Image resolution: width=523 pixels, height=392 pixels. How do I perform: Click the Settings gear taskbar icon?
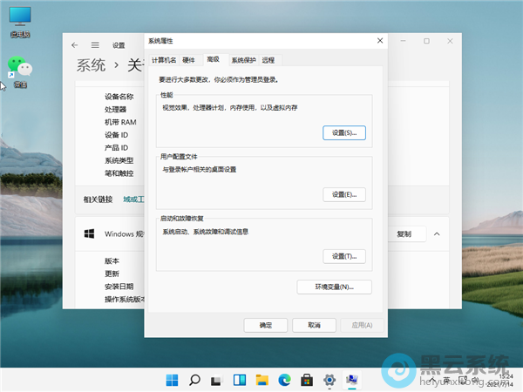(329, 380)
